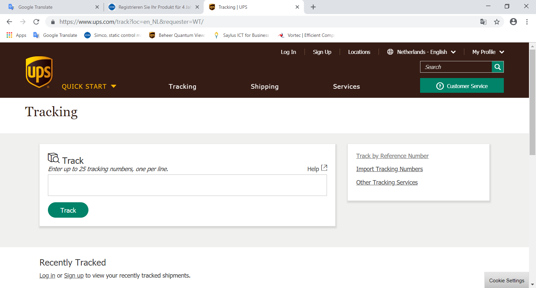
Task: Click the Sign Up link in header
Action: tap(322, 52)
